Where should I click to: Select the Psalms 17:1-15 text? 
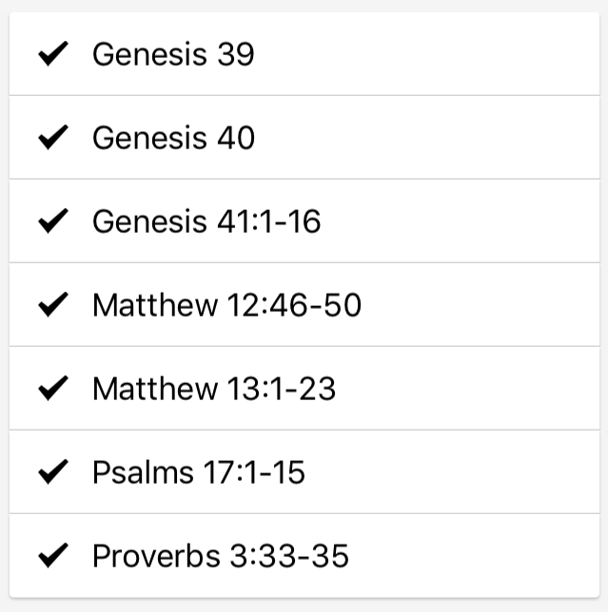pos(199,472)
